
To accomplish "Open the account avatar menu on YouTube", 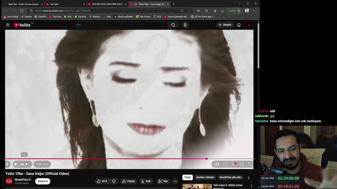I will tap(249, 25).
